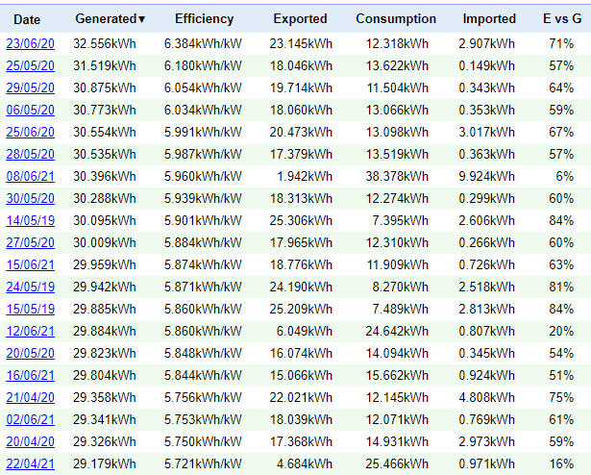
Task: Open the 08/06/21 date link
Action: pos(30,177)
